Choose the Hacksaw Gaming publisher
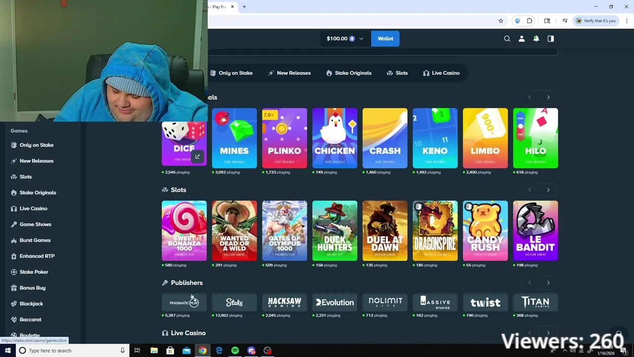Screen dimensions: 634x357 tap(284, 302)
